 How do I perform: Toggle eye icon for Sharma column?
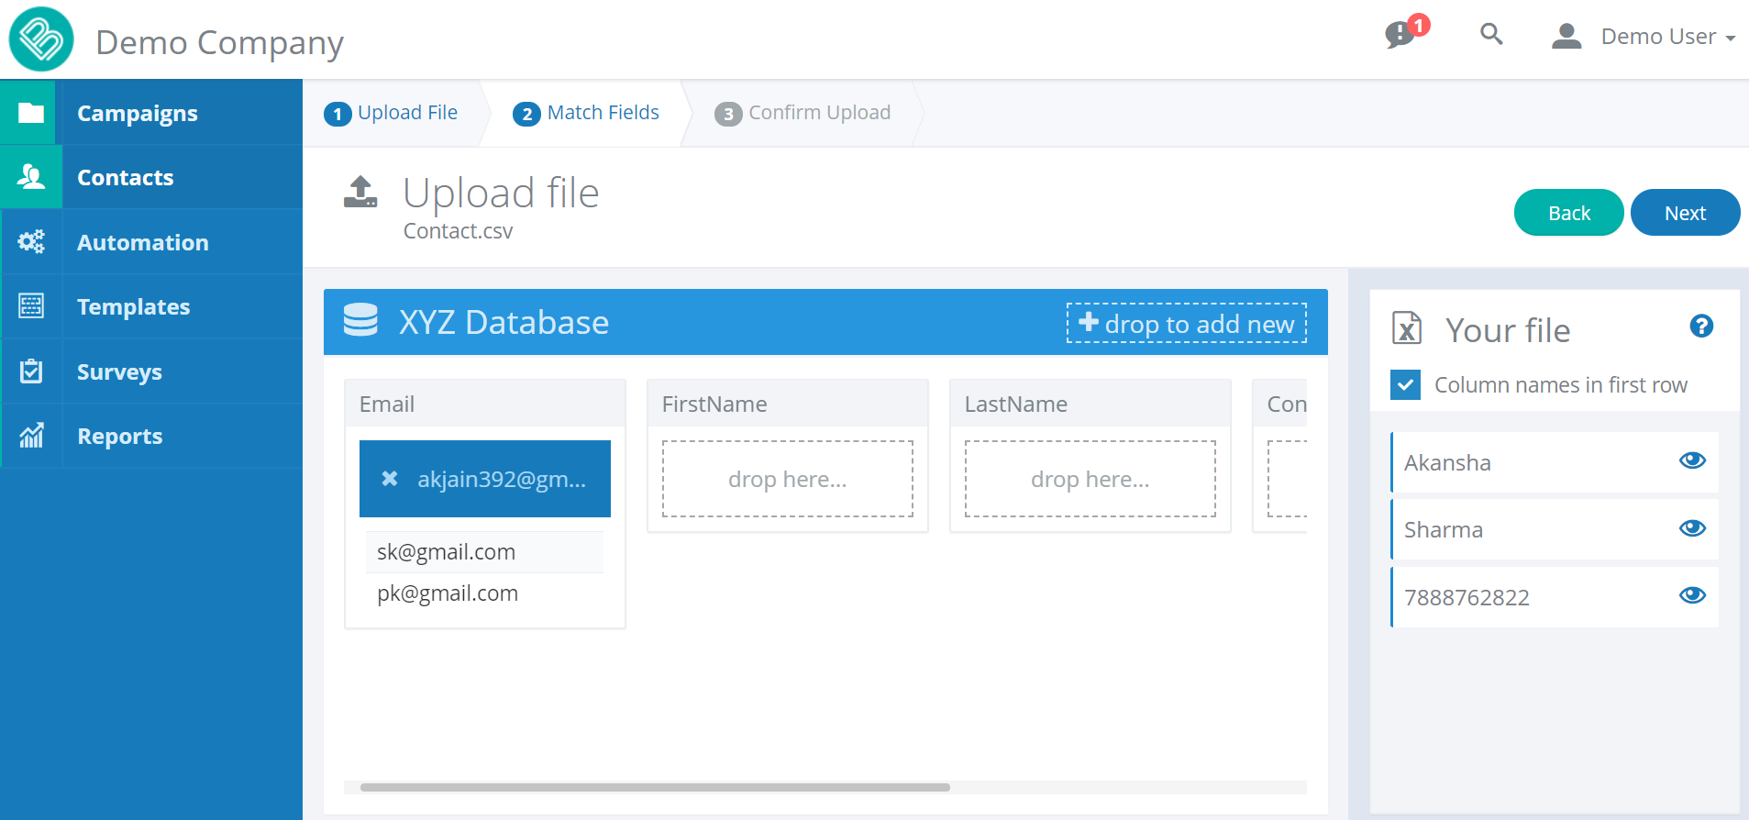1692,528
